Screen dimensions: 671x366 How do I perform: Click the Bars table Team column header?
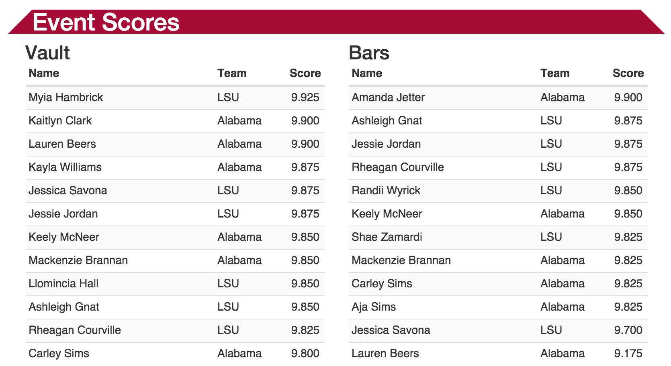click(x=554, y=73)
